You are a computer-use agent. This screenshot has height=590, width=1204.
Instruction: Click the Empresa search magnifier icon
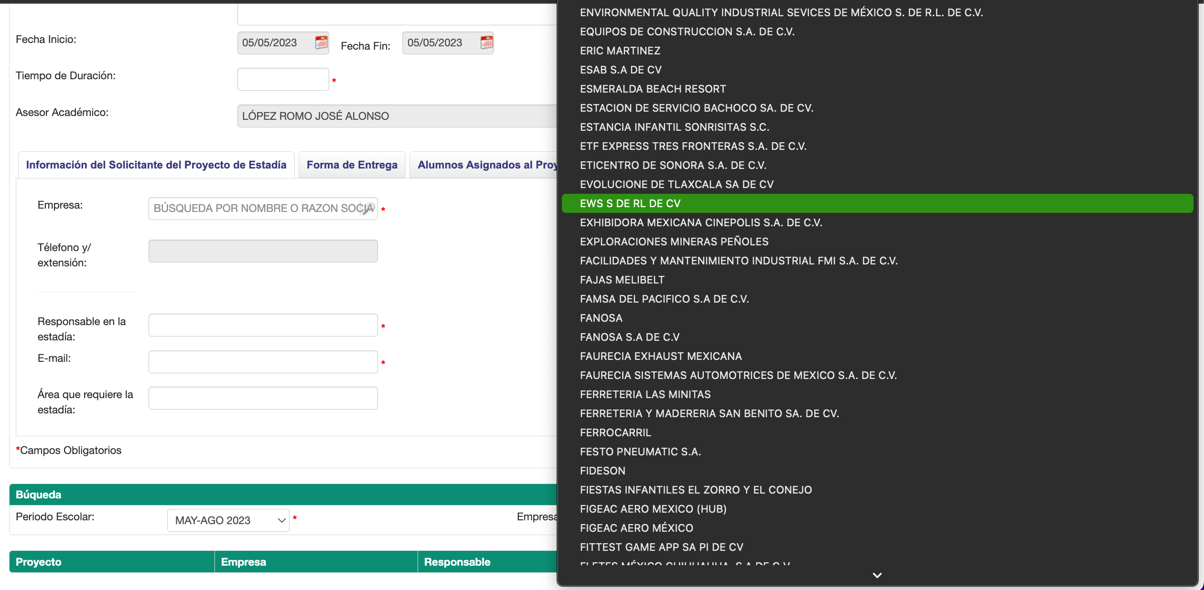point(368,209)
